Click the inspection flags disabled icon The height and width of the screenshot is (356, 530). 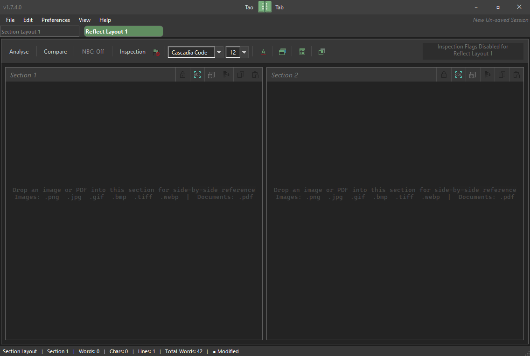point(156,52)
